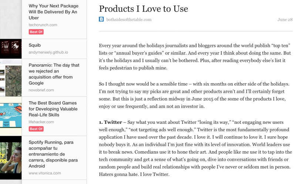This screenshot has width=296, height=184.
Task: Click the blue B favicon beside the source
Action: click(101, 20)
